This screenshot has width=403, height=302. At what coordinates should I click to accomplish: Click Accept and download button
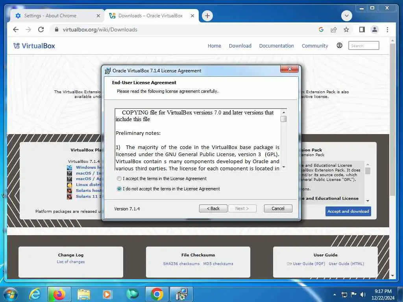point(348,211)
